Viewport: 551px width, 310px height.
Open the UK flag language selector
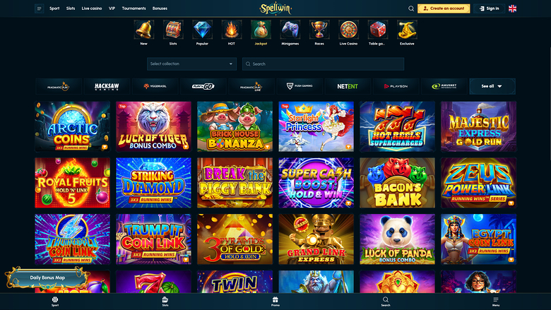(x=512, y=8)
